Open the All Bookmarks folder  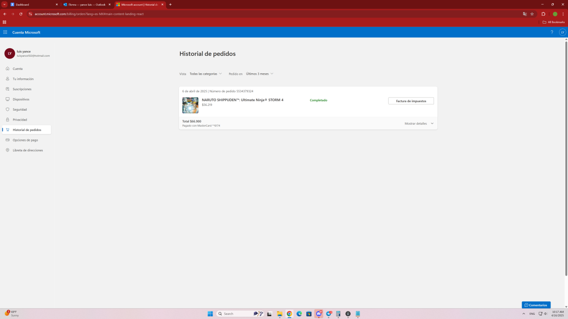(x=554, y=22)
